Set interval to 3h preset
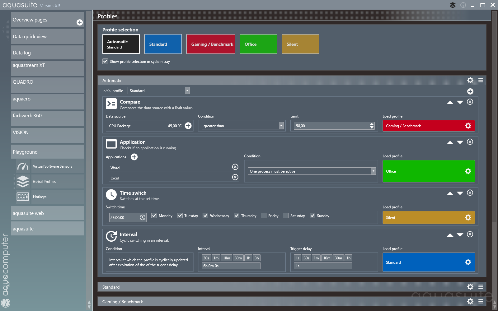 pyautogui.click(x=256, y=258)
